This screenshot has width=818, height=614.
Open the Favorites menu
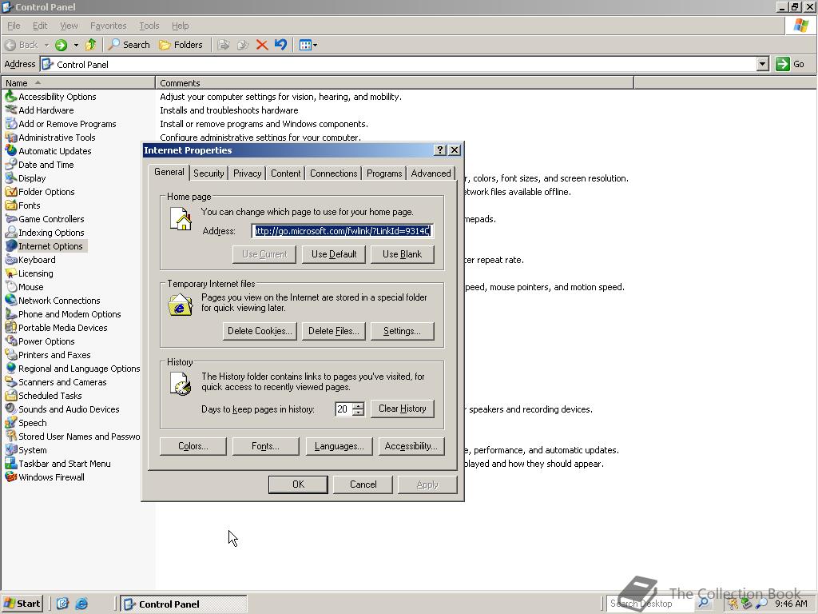tap(108, 26)
